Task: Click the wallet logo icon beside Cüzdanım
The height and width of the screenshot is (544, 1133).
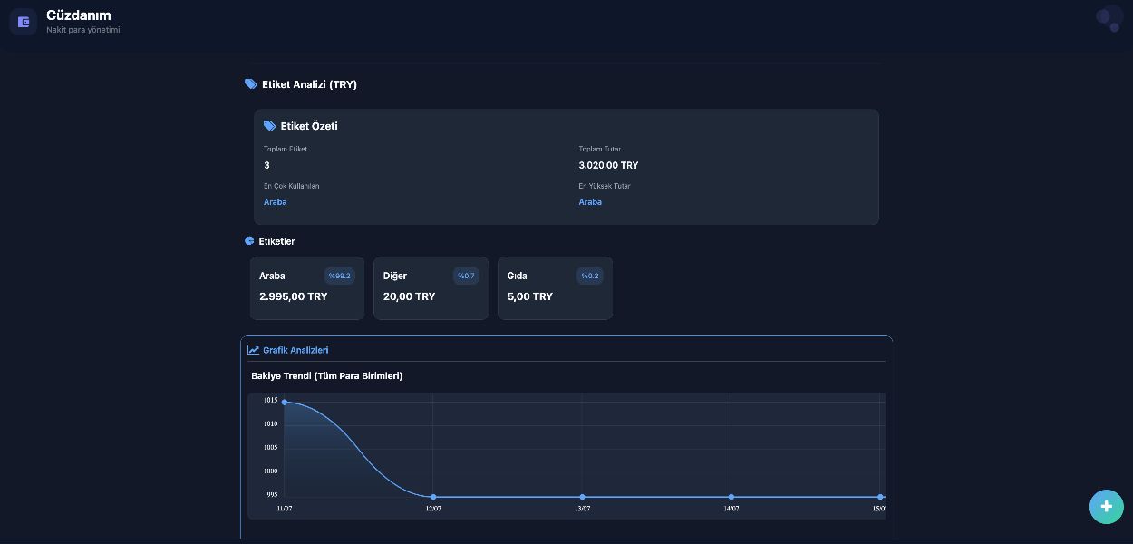Action: (24, 22)
